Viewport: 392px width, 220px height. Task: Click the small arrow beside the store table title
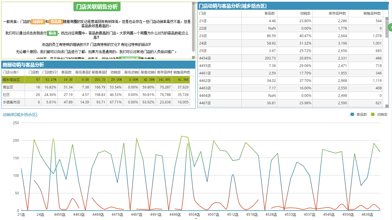pos(196,3)
